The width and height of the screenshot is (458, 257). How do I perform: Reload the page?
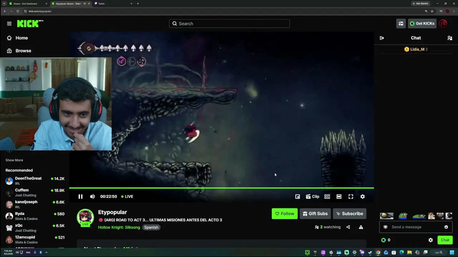(18, 11)
